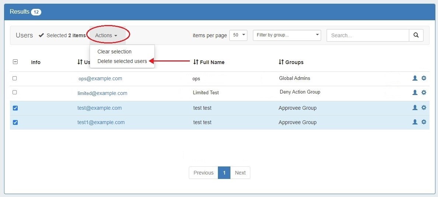Open the items per page dropdown
This screenshot has width=438, height=197.
238,35
